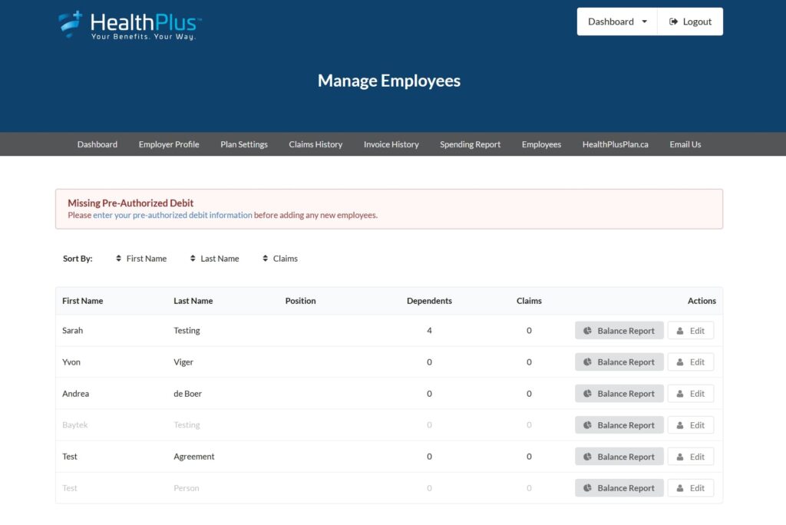This screenshot has width=786, height=525.
Task: Click the sort arrows icon beside Claims
Action: (266, 259)
